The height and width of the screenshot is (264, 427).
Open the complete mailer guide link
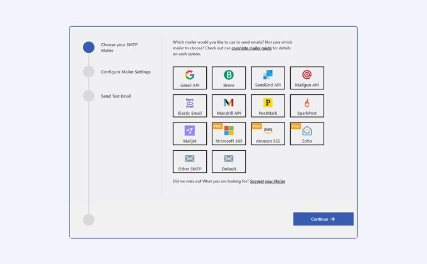(251, 48)
